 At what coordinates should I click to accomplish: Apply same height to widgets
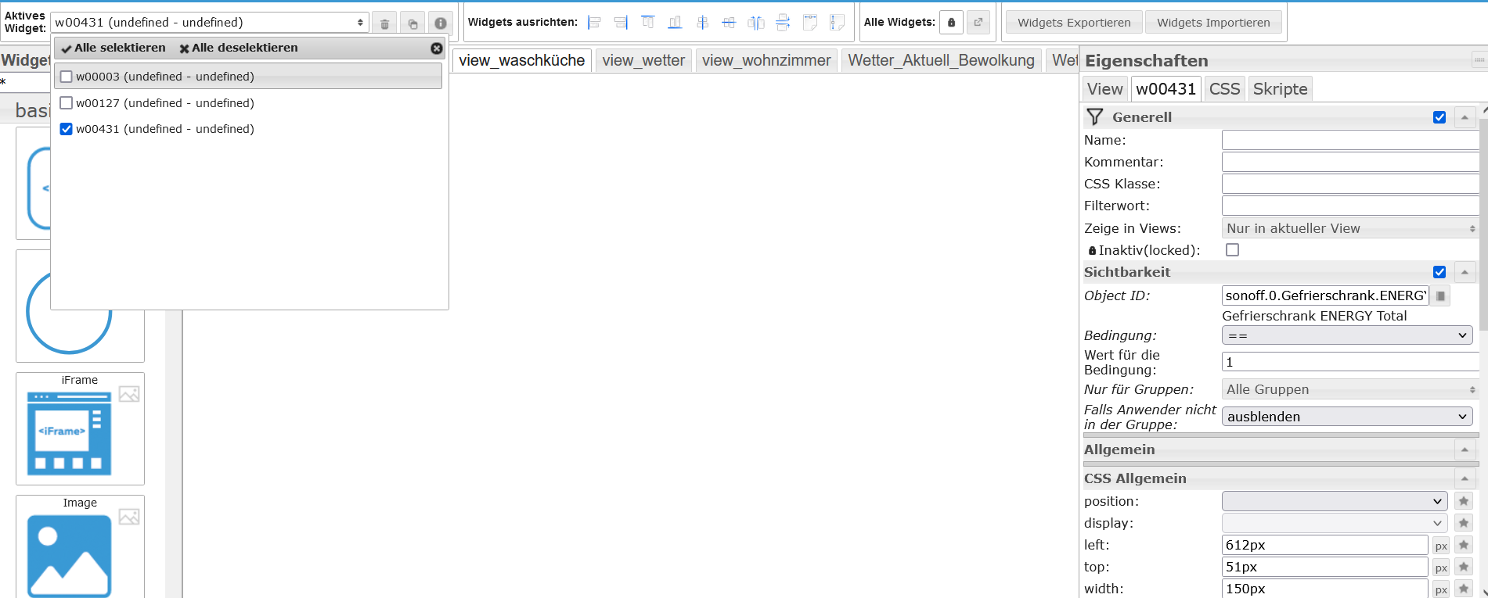(837, 23)
